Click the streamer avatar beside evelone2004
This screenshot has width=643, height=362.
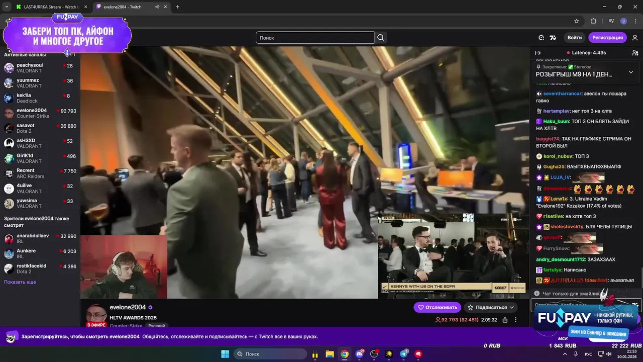pos(95,316)
